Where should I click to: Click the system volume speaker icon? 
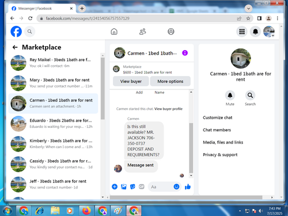coord(261,211)
